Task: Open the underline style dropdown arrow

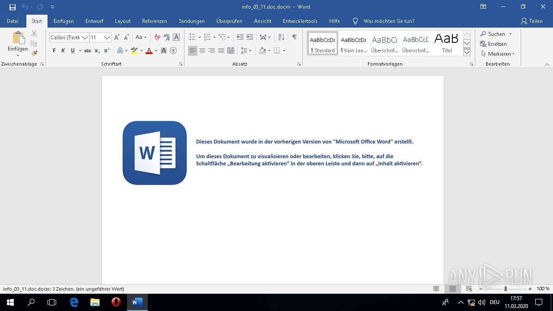Action: click(x=80, y=51)
